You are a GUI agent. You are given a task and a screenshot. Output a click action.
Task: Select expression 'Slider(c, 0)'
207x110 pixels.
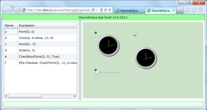tap(47, 50)
